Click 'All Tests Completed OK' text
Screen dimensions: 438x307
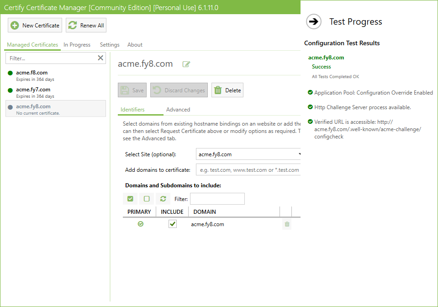336,77
